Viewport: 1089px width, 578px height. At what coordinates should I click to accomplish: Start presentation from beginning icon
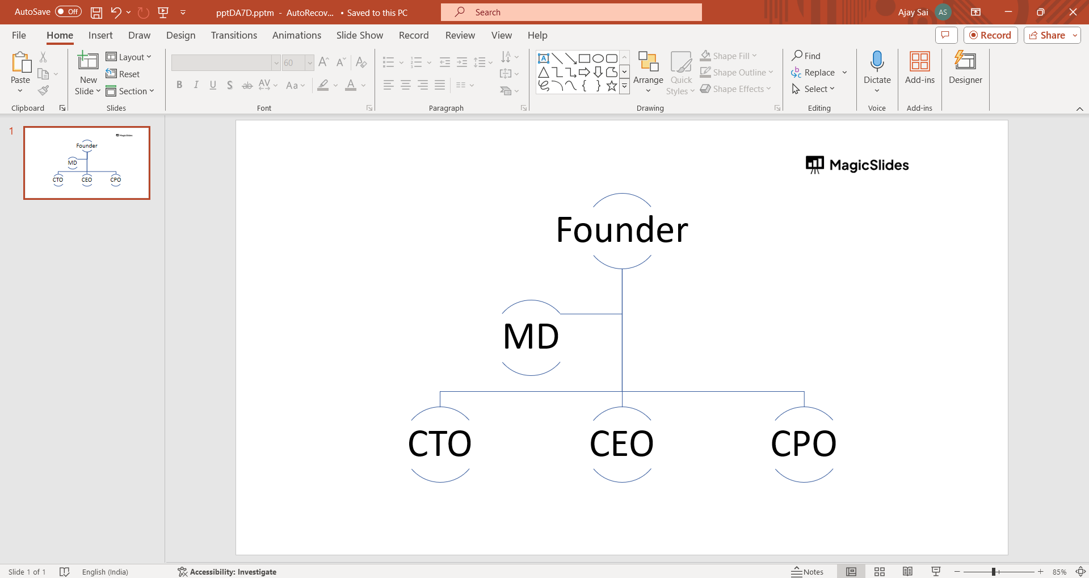point(163,12)
